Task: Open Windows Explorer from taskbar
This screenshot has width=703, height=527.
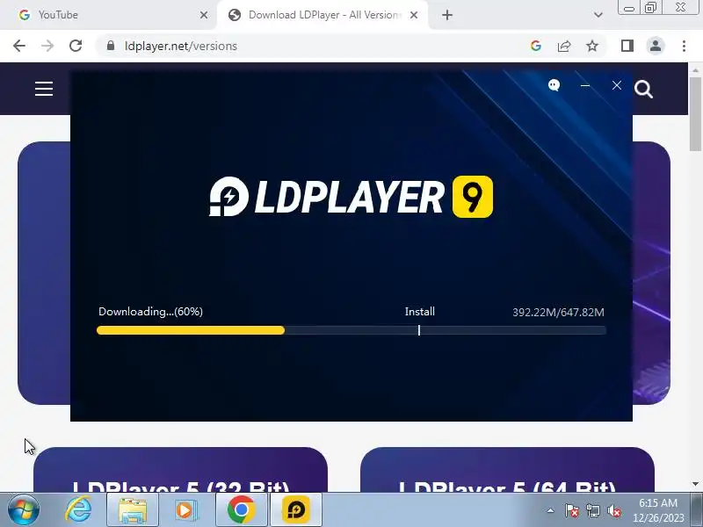Action: (x=133, y=510)
